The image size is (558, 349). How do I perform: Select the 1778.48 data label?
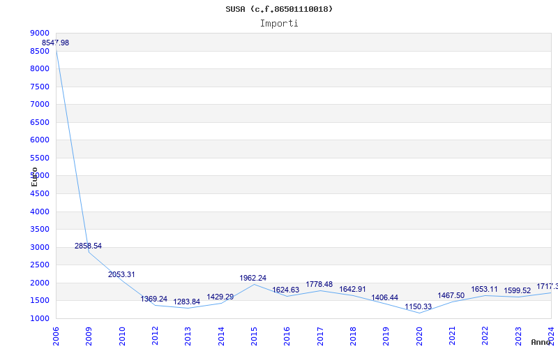pos(319,284)
